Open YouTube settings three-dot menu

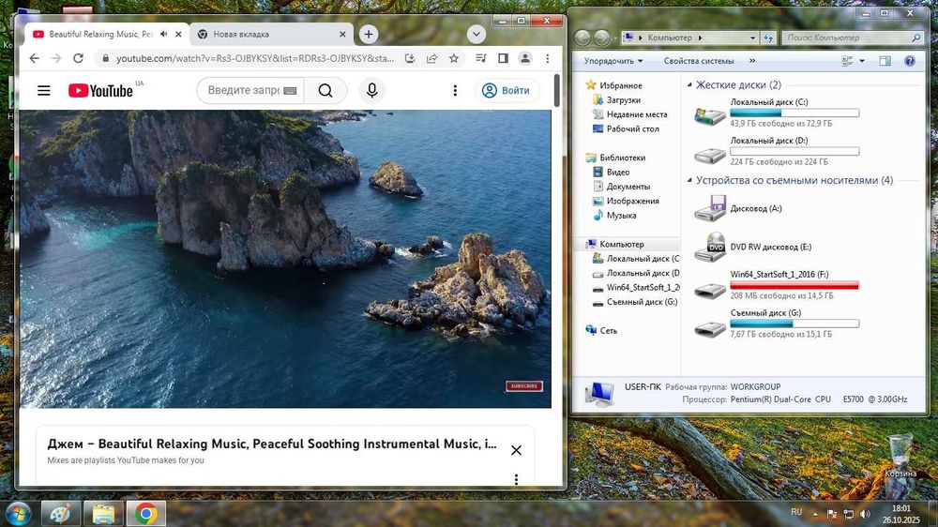click(455, 91)
